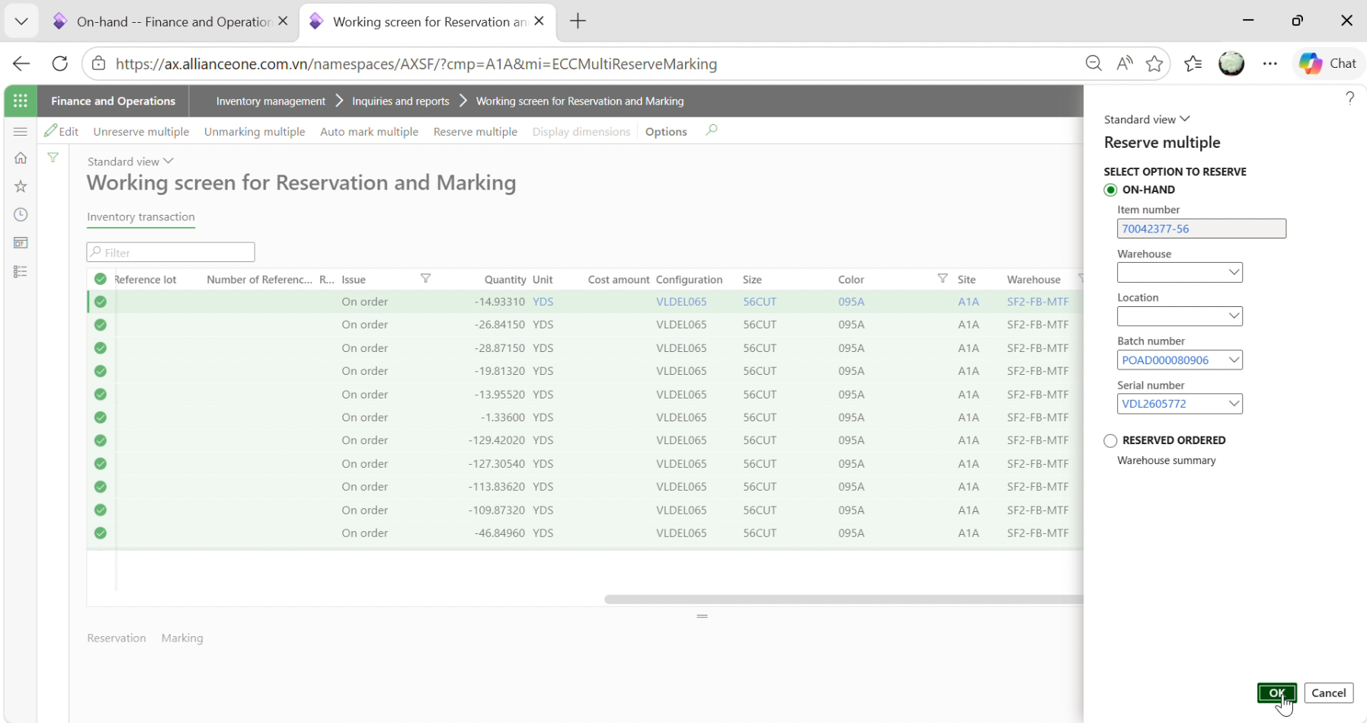Image resolution: width=1367 pixels, height=723 pixels.
Task: Expand the Inventory management breadcrumb chevron
Action: [x=339, y=101]
